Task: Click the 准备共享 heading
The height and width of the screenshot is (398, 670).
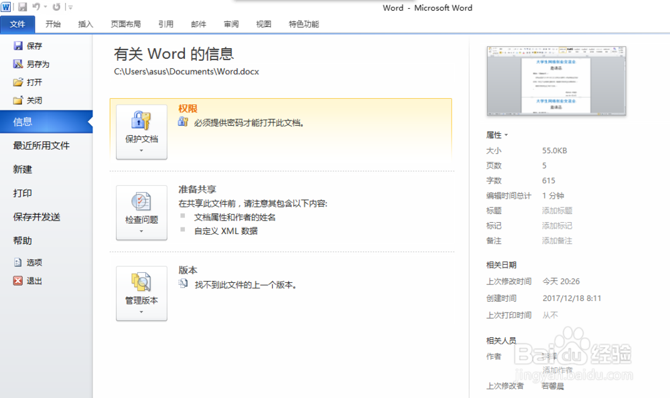Action: pos(198,189)
